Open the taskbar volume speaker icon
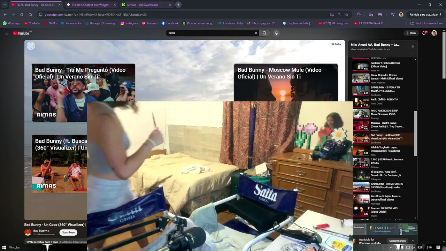Screen dimensions: 446x251 413,248
